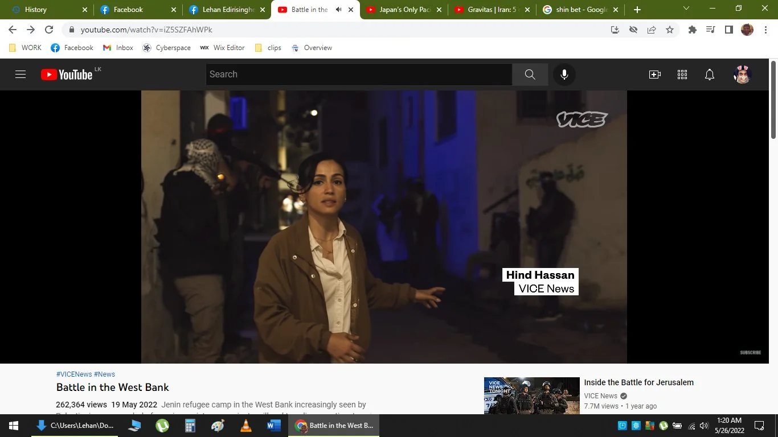
Task: Share this page from the address bar
Action: [652, 30]
